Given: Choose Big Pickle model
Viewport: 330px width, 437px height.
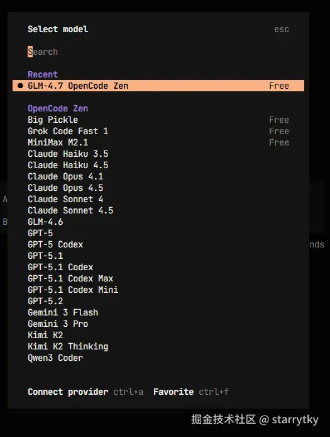Looking at the screenshot, I should click(158, 120).
